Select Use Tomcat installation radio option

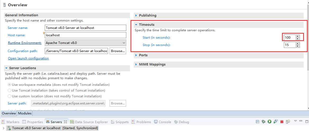(9, 90)
